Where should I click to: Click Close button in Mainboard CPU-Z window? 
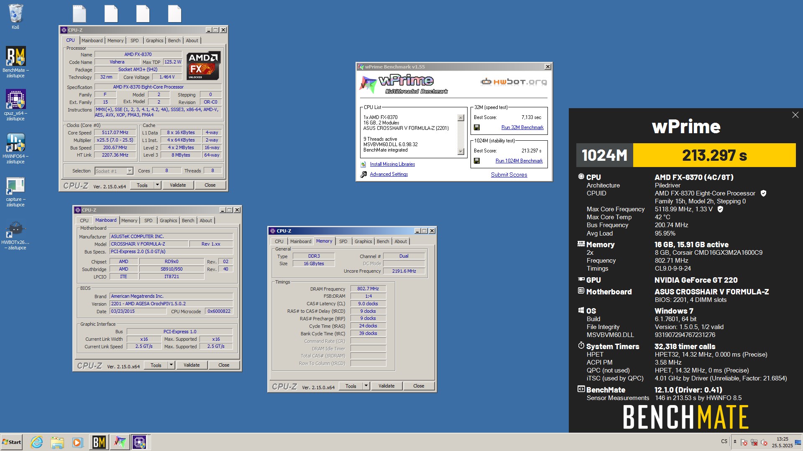click(224, 365)
